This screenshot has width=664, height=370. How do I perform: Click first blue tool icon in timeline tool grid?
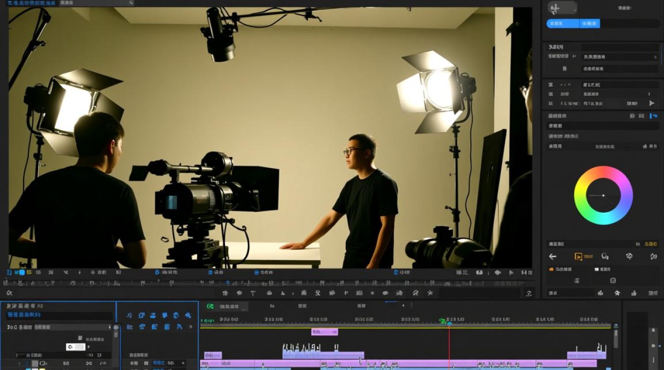pyautogui.click(x=129, y=315)
